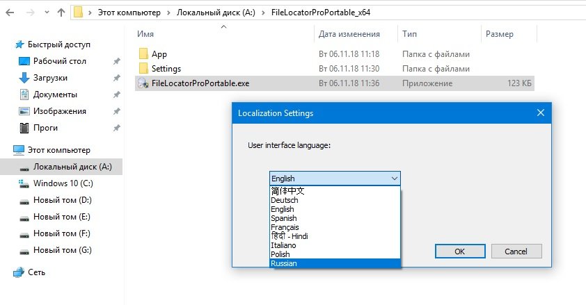586x305 pixels.
Task: Select the App folder icon
Action: pyautogui.click(x=143, y=53)
